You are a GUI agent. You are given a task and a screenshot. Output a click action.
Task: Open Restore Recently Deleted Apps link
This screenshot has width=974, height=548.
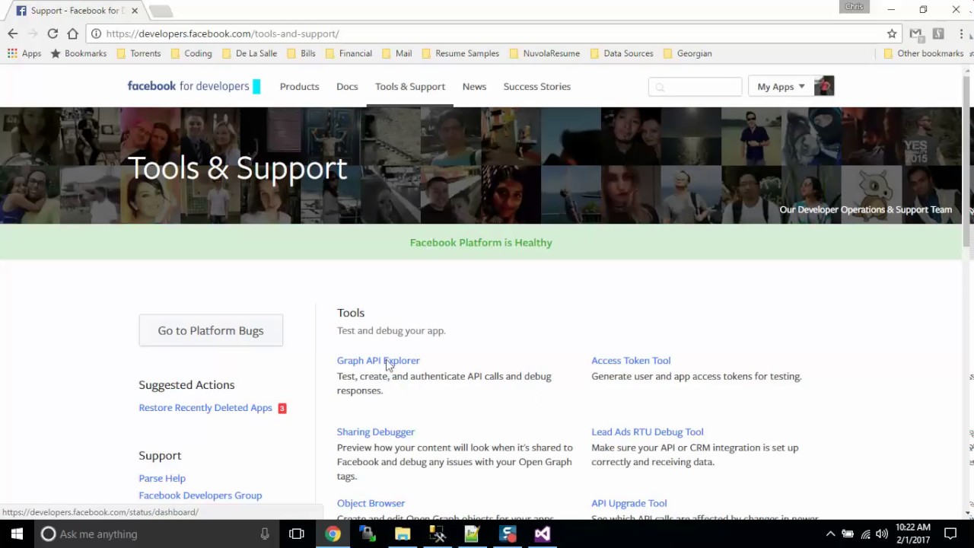click(x=205, y=408)
